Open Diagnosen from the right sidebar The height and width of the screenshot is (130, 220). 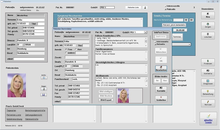pyautogui.click(x=208, y=82)
